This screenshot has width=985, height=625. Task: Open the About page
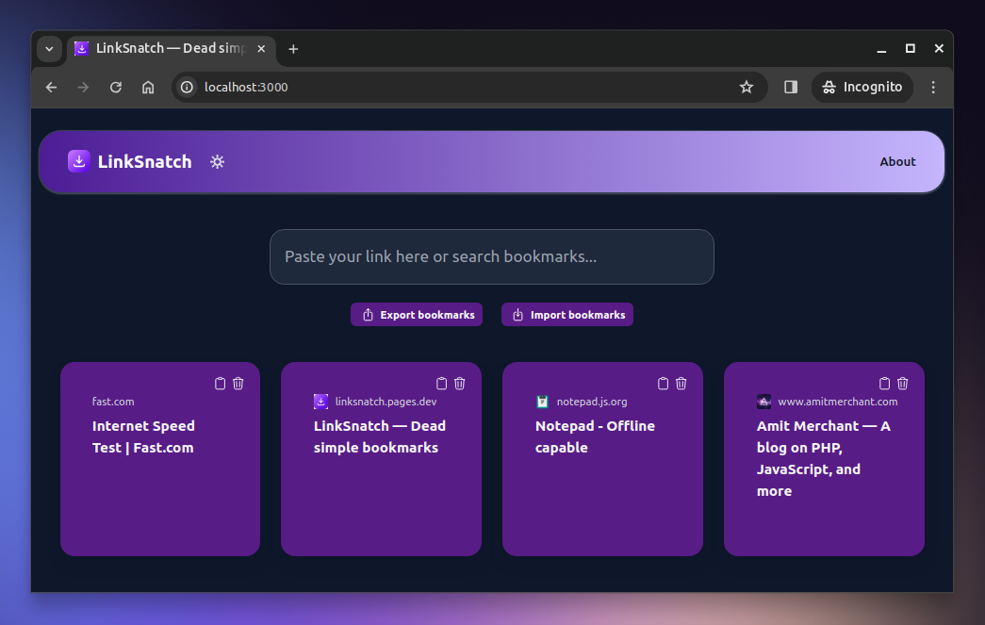(x=897, y=161)
